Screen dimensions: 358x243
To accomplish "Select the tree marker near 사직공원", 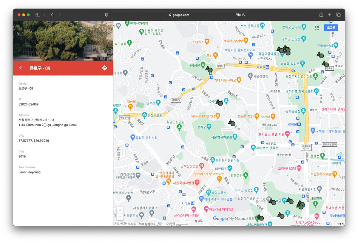I will [209, 69].
